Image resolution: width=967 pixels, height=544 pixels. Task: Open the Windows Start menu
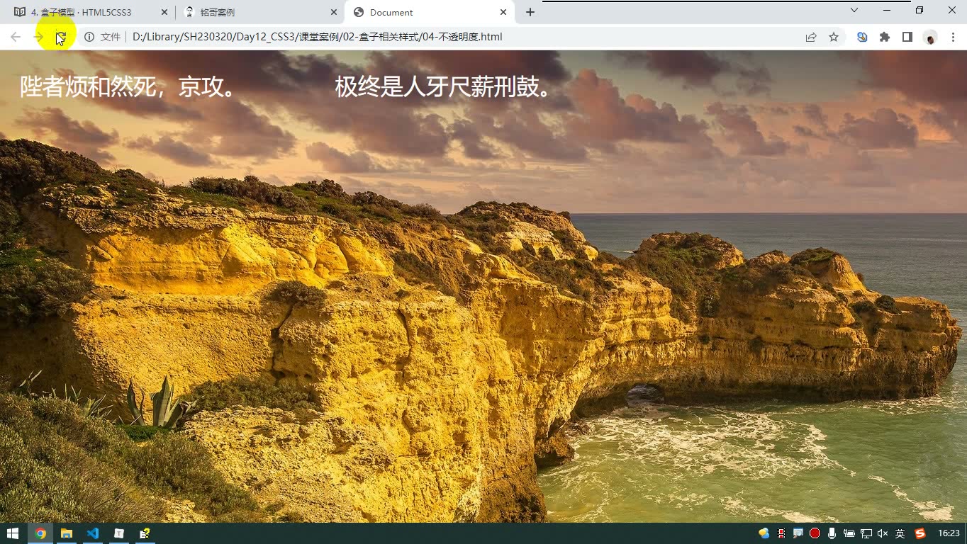(x=12, y=533)
